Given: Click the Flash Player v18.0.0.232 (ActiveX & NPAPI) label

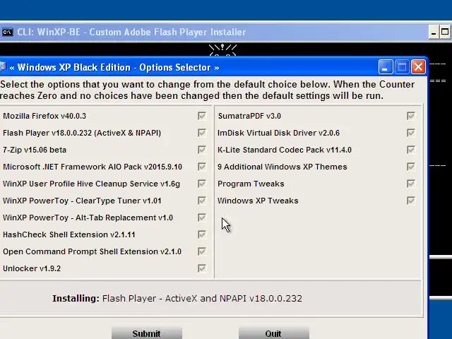Looking at the screenshot, I should (82, 133).
